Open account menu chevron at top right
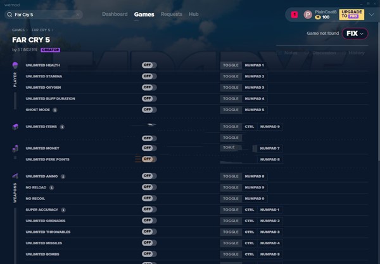The width and height of the screenshot is (380, 264). (x=371, y=14)
